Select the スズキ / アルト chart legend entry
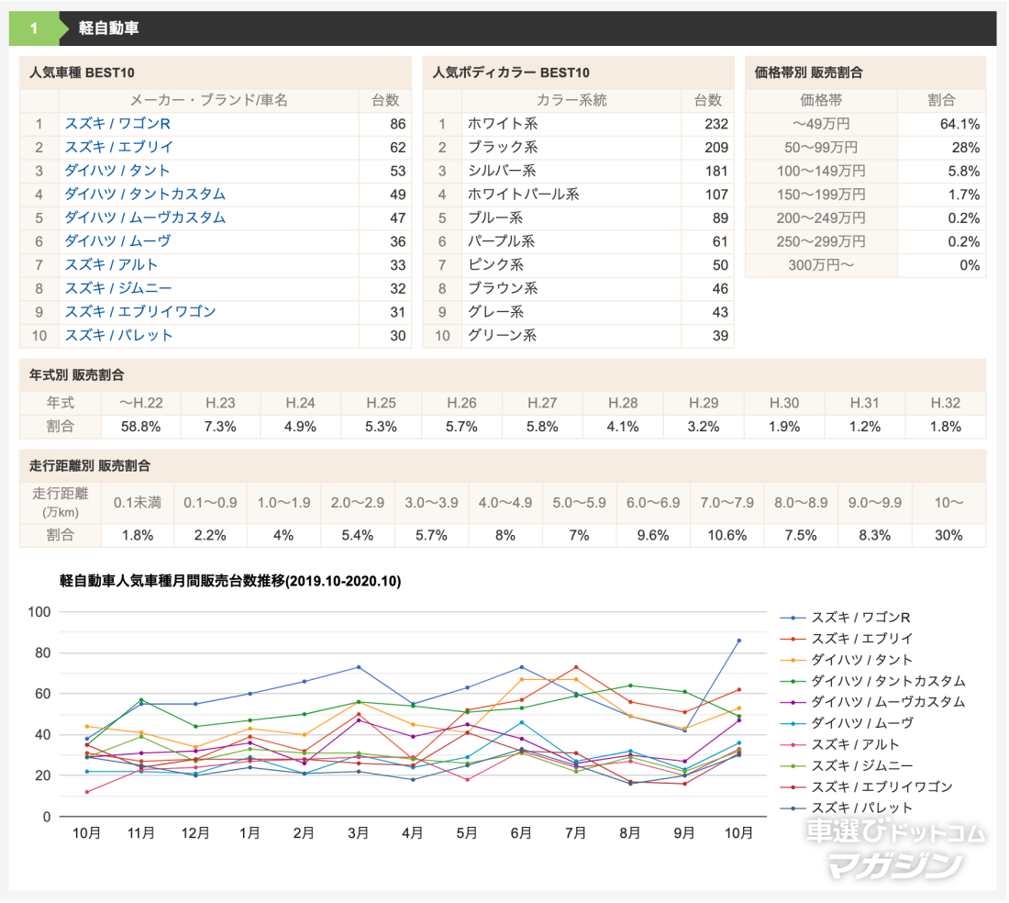 point(839,744)
